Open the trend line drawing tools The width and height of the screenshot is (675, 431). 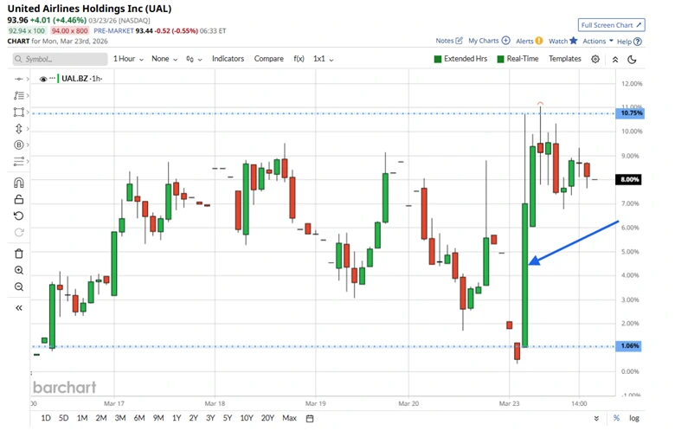coord(19,95)
